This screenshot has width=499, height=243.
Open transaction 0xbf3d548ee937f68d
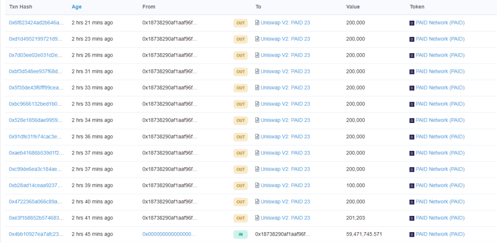point(36,71)
